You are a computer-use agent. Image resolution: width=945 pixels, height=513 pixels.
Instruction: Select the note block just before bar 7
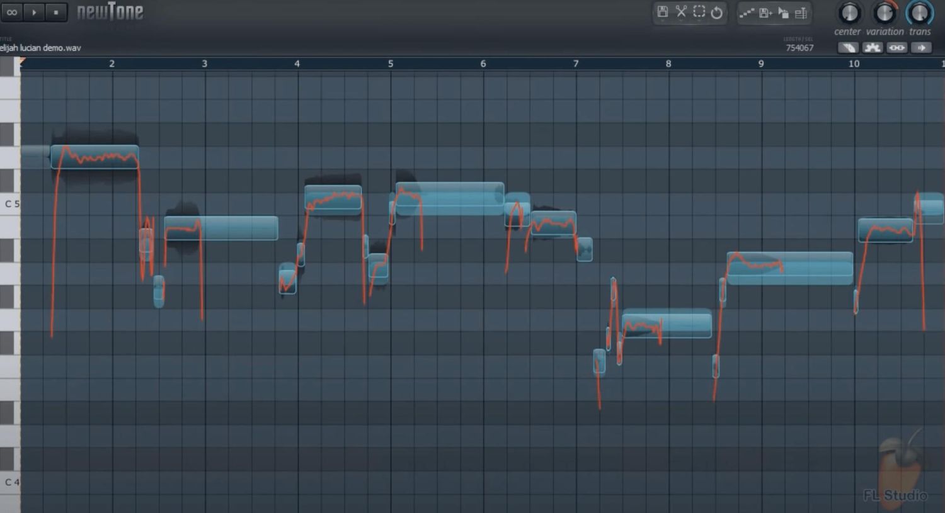click(553, 223)
